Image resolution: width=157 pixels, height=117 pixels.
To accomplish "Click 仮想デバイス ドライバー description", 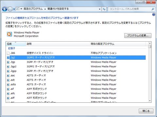I will point(40,53).
